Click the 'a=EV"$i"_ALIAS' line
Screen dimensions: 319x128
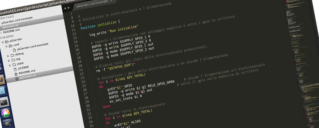coord(127,123)
